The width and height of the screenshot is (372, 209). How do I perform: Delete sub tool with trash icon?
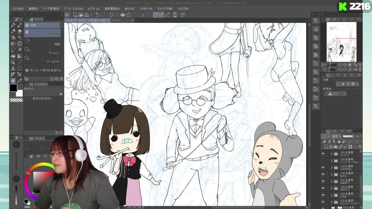(x=61, y=79)
